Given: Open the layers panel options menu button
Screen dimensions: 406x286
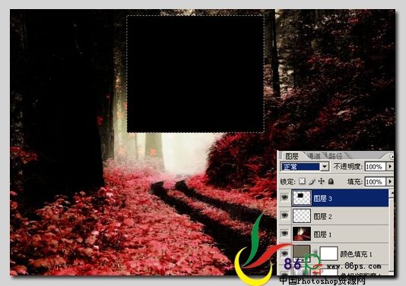Looking at the screenshot, I should click(392, 156).
